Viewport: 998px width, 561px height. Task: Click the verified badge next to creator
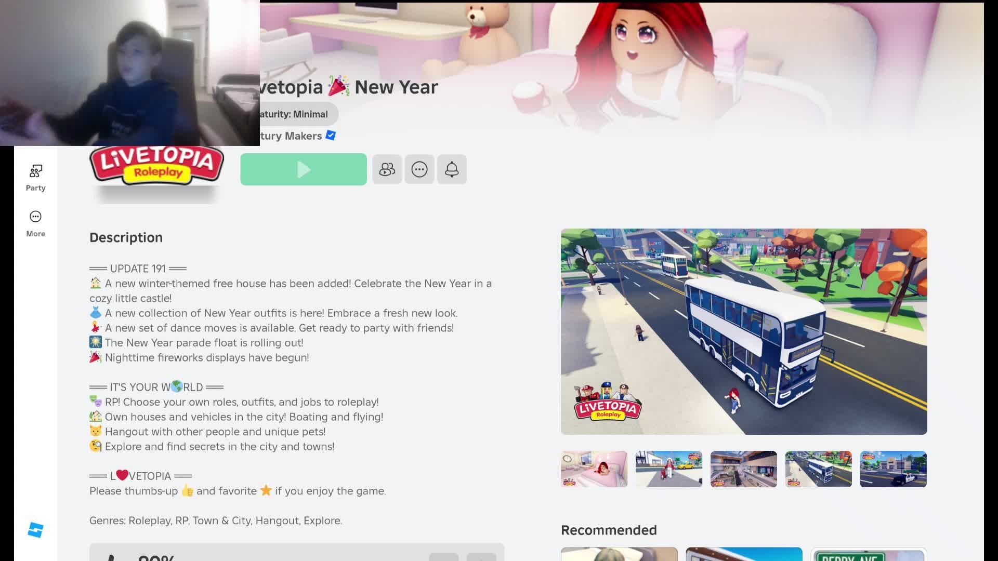(331, 136)
